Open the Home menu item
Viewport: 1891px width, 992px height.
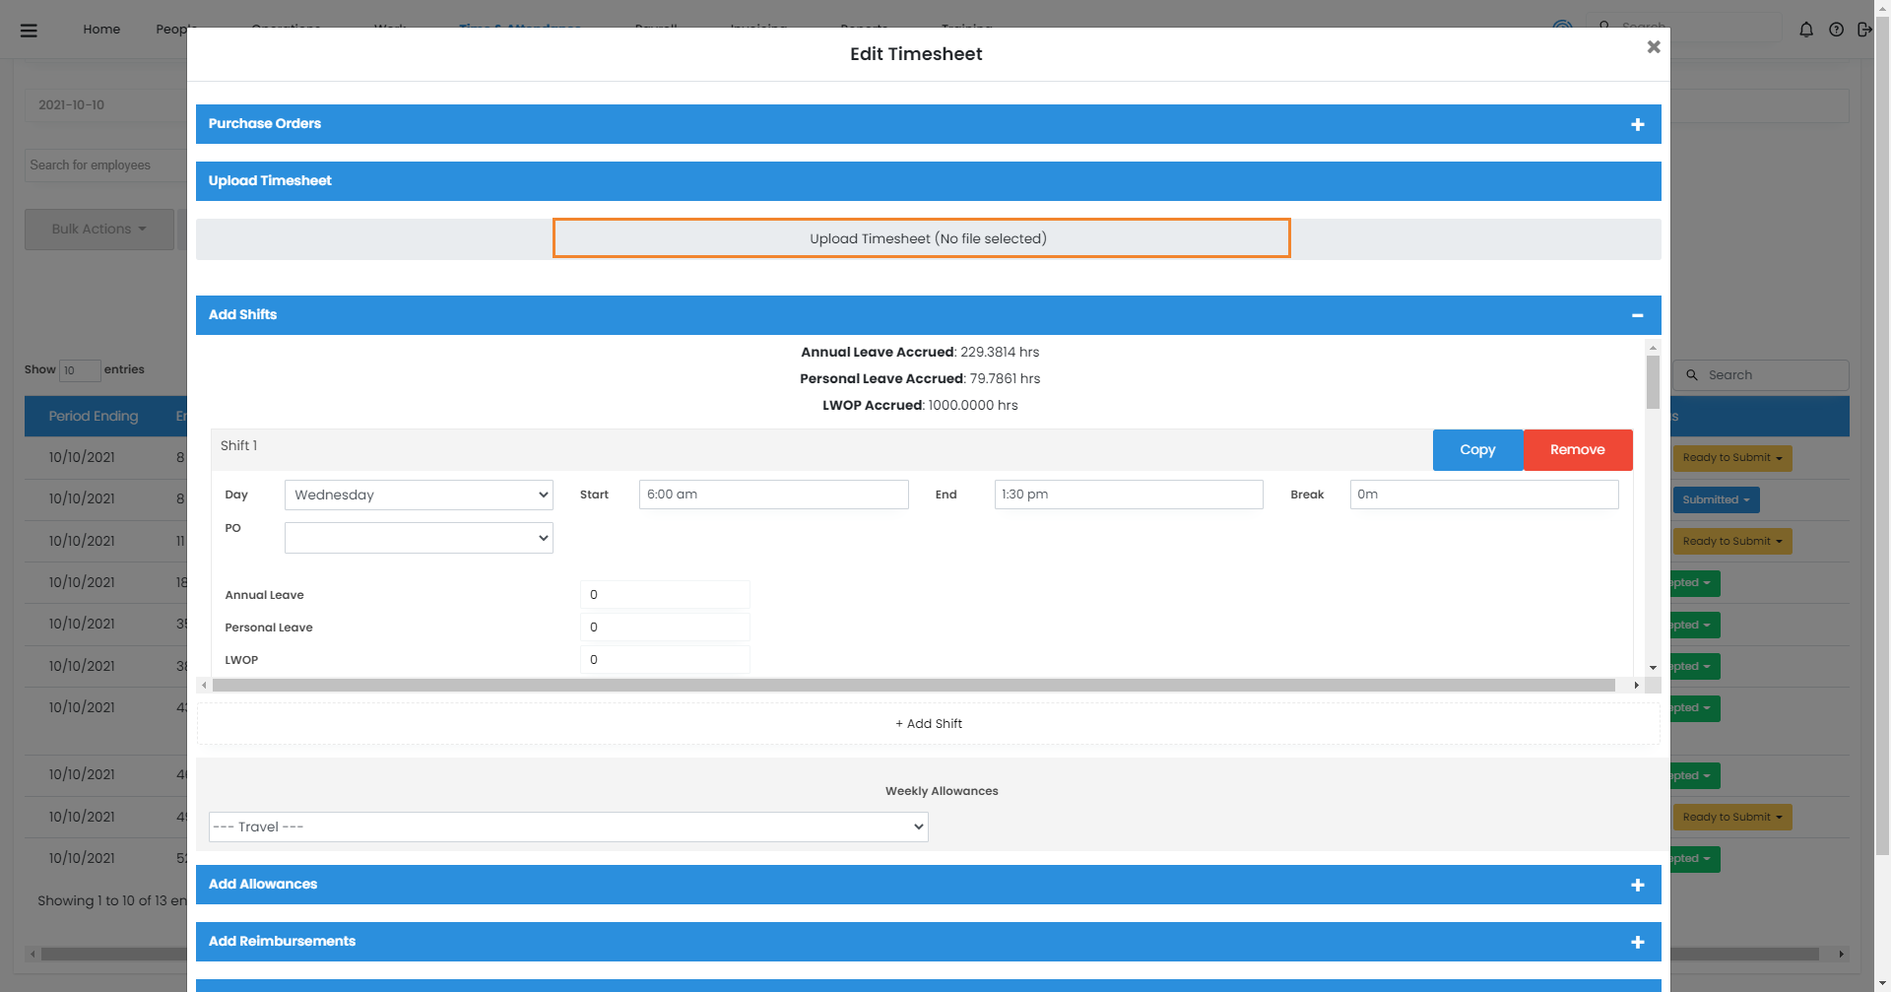[101, 30]
